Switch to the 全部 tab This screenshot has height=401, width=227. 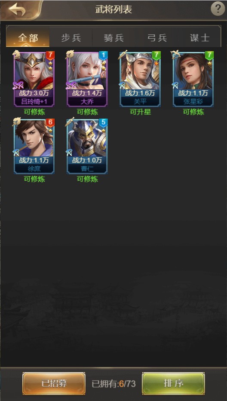[28, 37]
